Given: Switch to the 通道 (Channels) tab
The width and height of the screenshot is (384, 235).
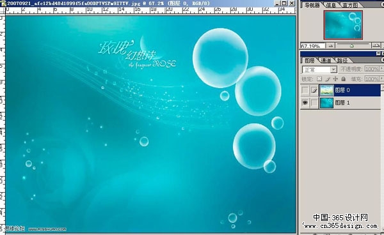Looking at the screenshot, I should tap(326, 60).
